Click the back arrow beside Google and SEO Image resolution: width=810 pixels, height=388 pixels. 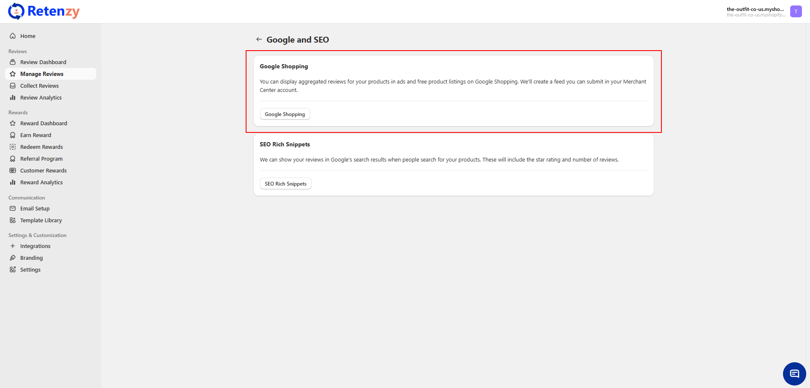coord(259,40)
